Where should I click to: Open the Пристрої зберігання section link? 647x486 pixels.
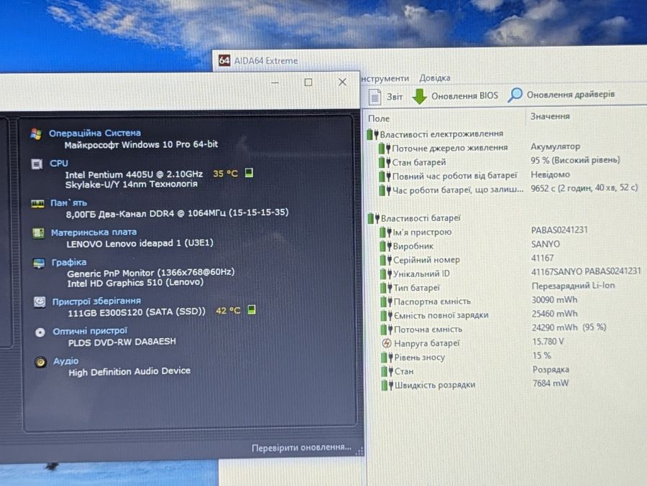(96, 302)
